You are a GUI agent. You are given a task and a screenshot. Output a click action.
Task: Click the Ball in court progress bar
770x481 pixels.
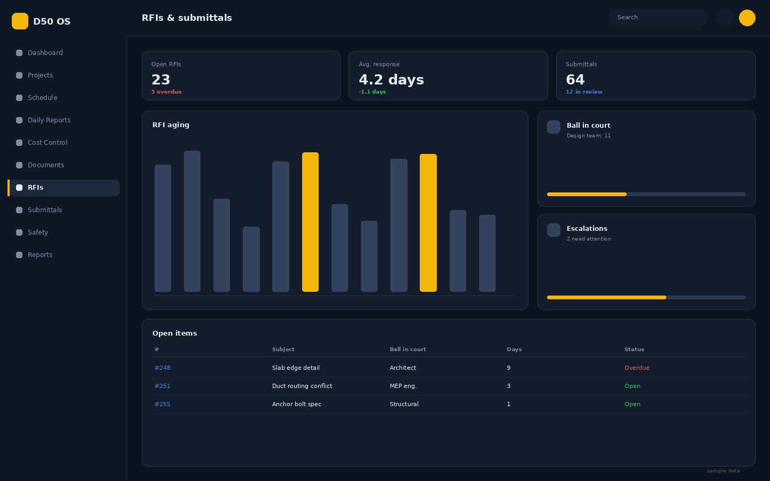[x=646, y=194]
